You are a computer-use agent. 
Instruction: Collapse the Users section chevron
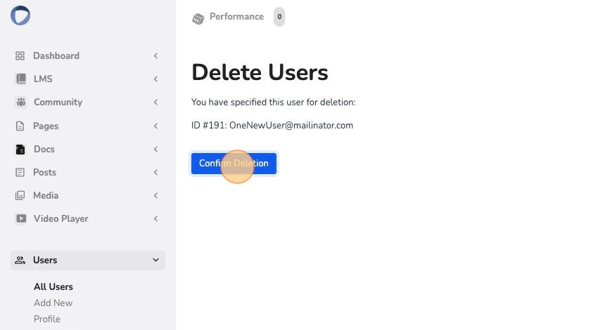(155, 260)
